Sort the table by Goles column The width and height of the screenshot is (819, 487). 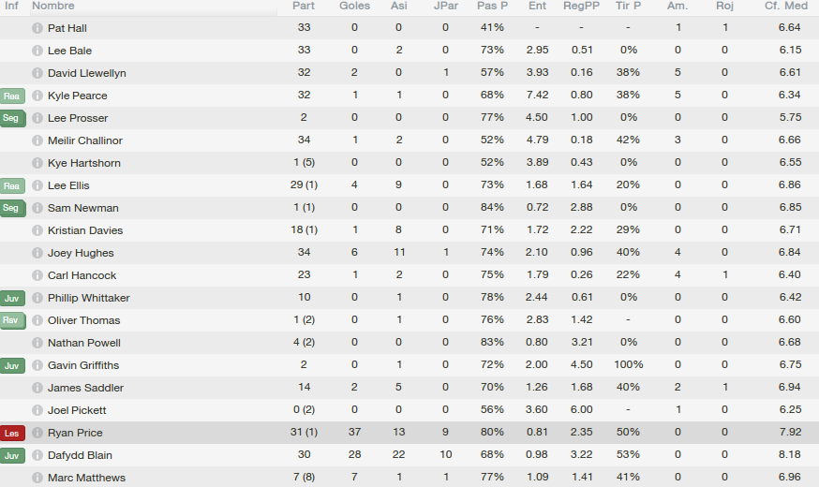(354, 6)
